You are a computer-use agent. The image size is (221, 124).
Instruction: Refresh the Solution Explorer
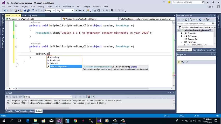200,20
